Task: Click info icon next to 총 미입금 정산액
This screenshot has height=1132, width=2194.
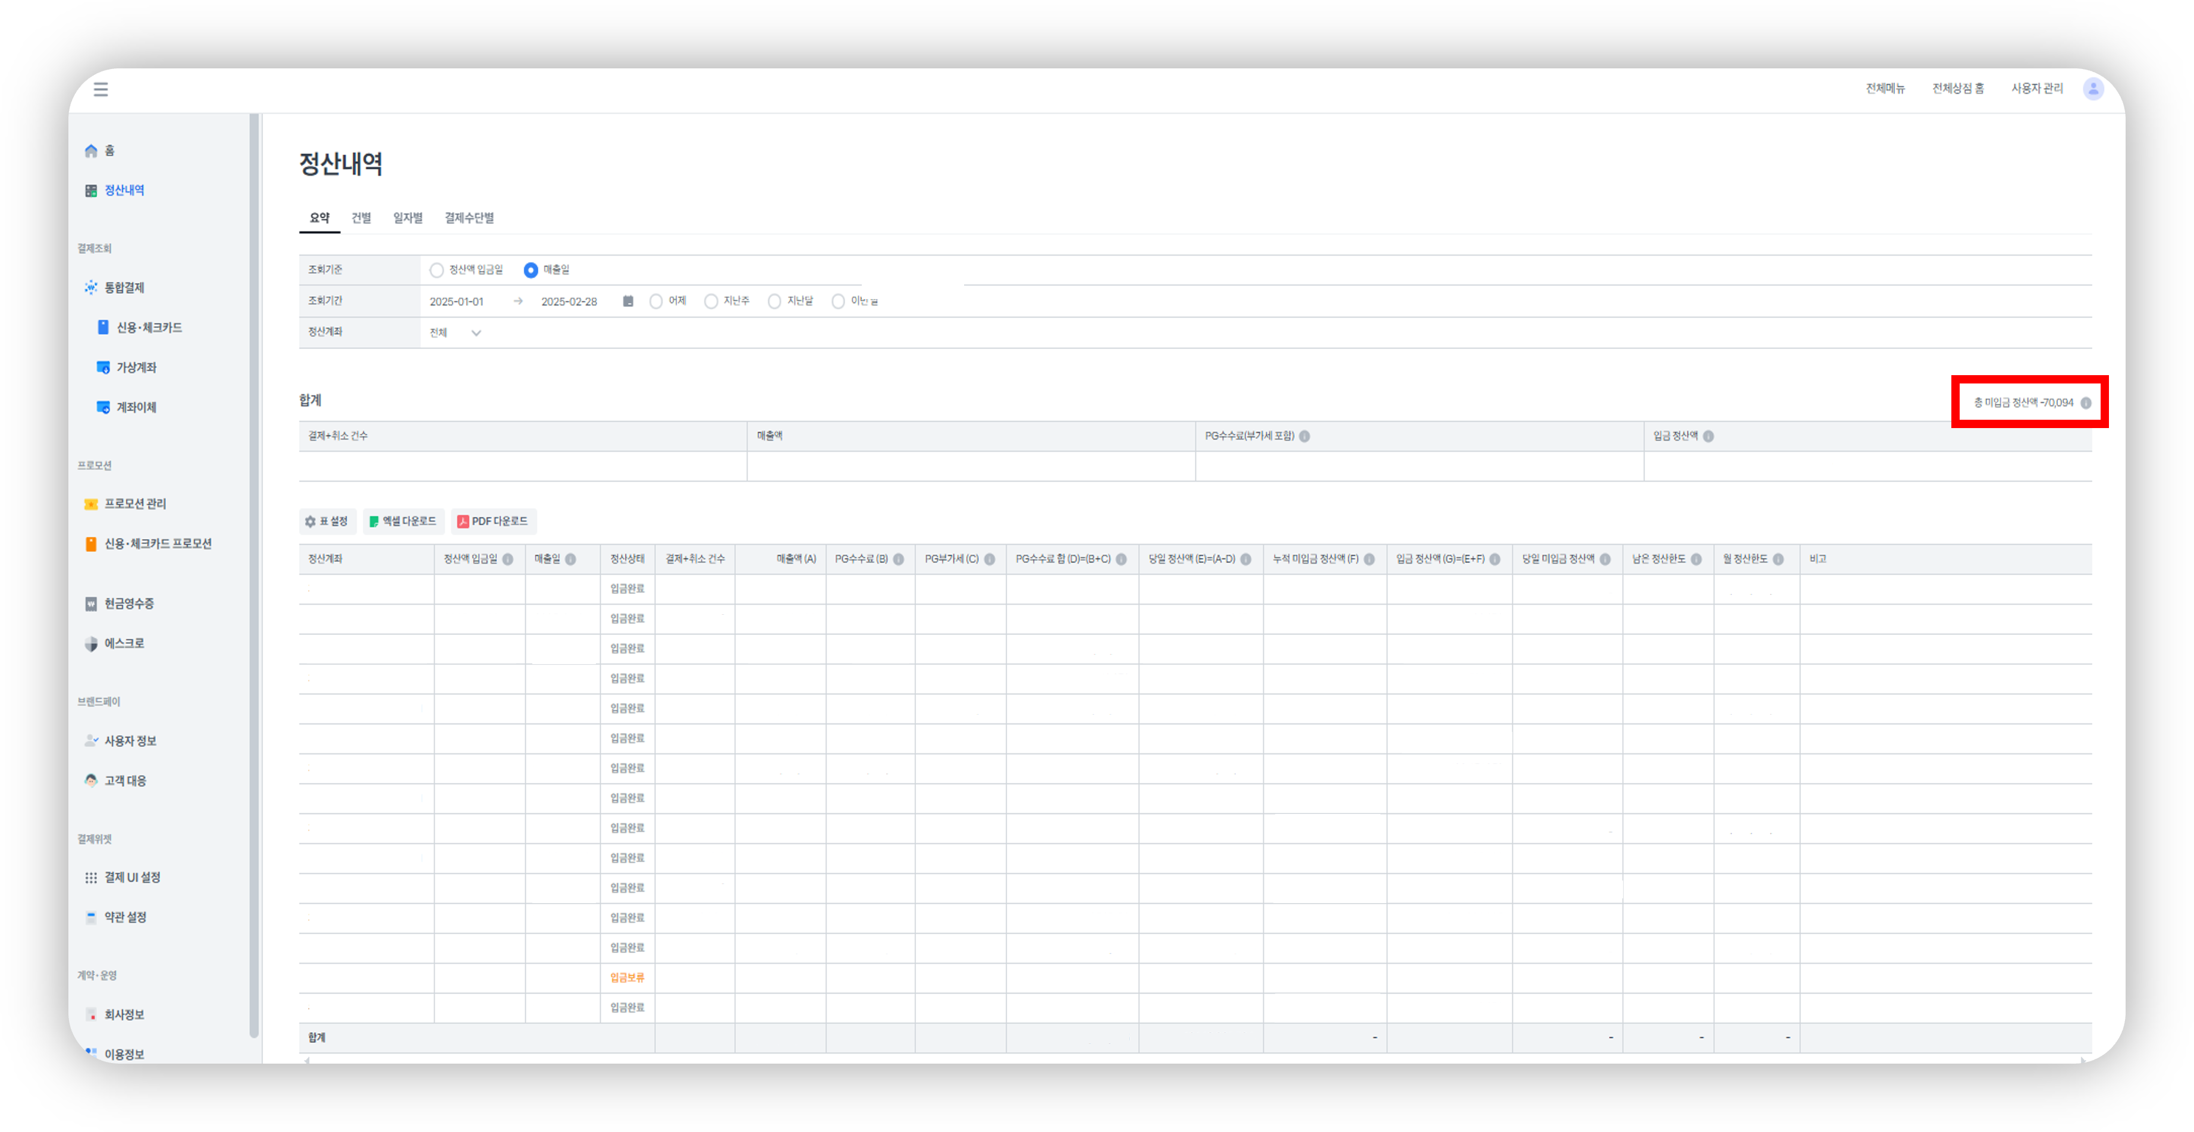Action: 2086,404
